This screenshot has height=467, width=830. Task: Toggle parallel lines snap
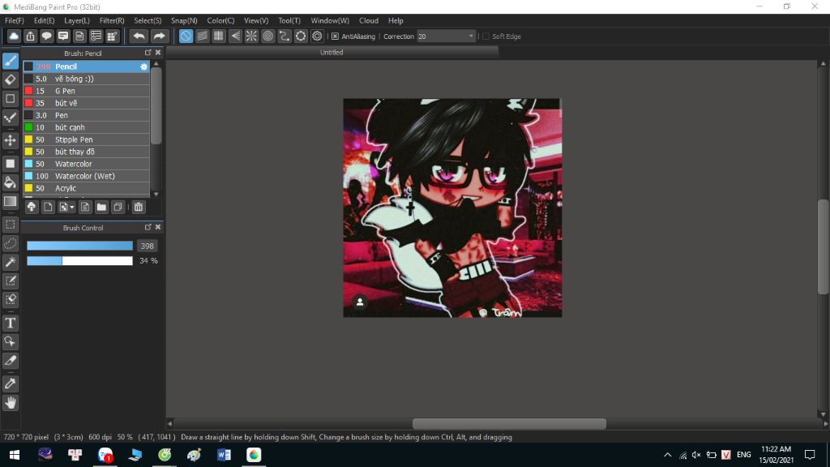point(202,36)
